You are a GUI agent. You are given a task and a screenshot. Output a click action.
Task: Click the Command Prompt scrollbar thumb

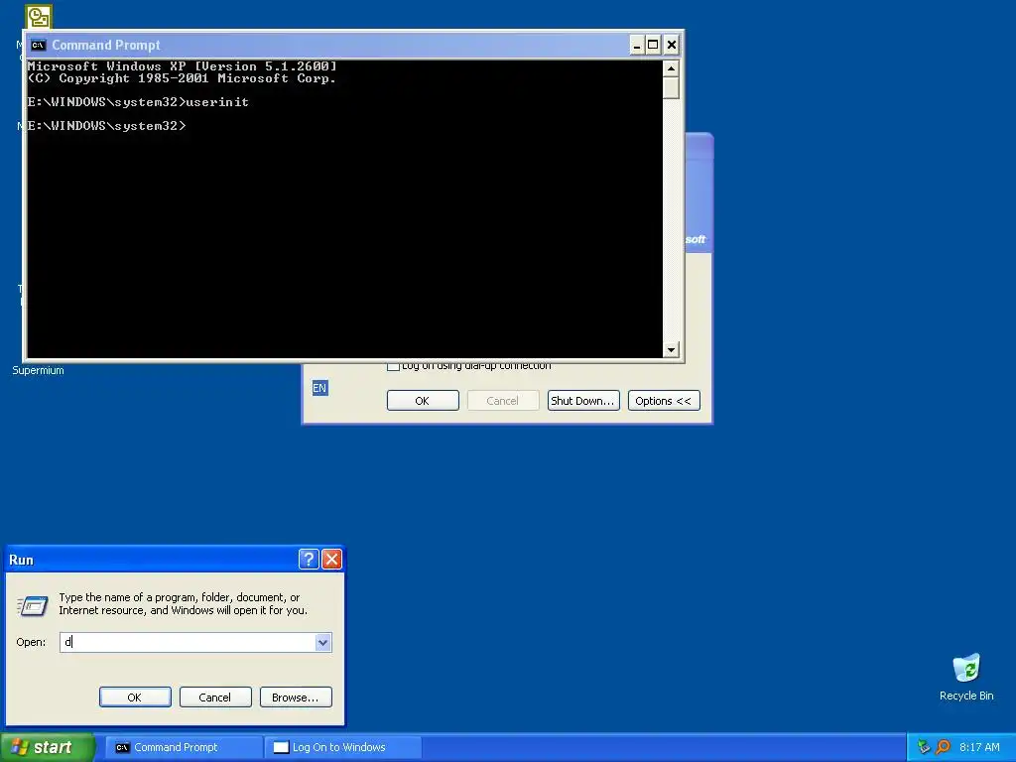pos(671,87)
